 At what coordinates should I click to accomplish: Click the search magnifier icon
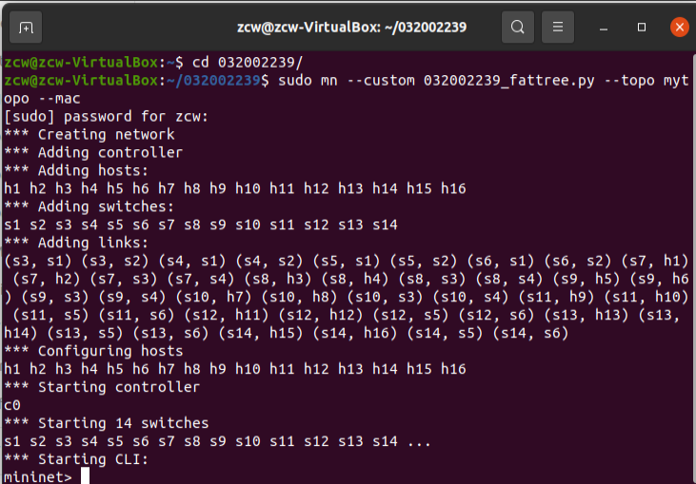[517, 27]
